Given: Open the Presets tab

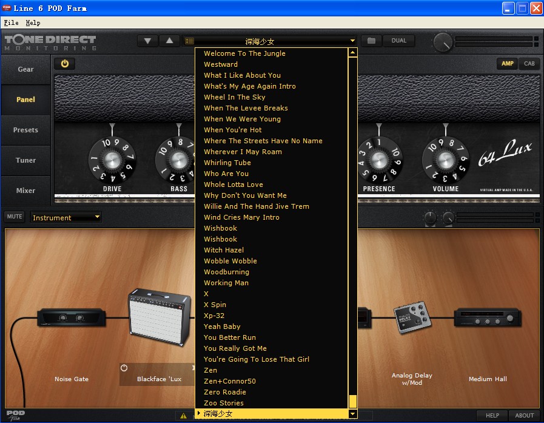Looking at the screenshot, I should [x=25, y=130].
